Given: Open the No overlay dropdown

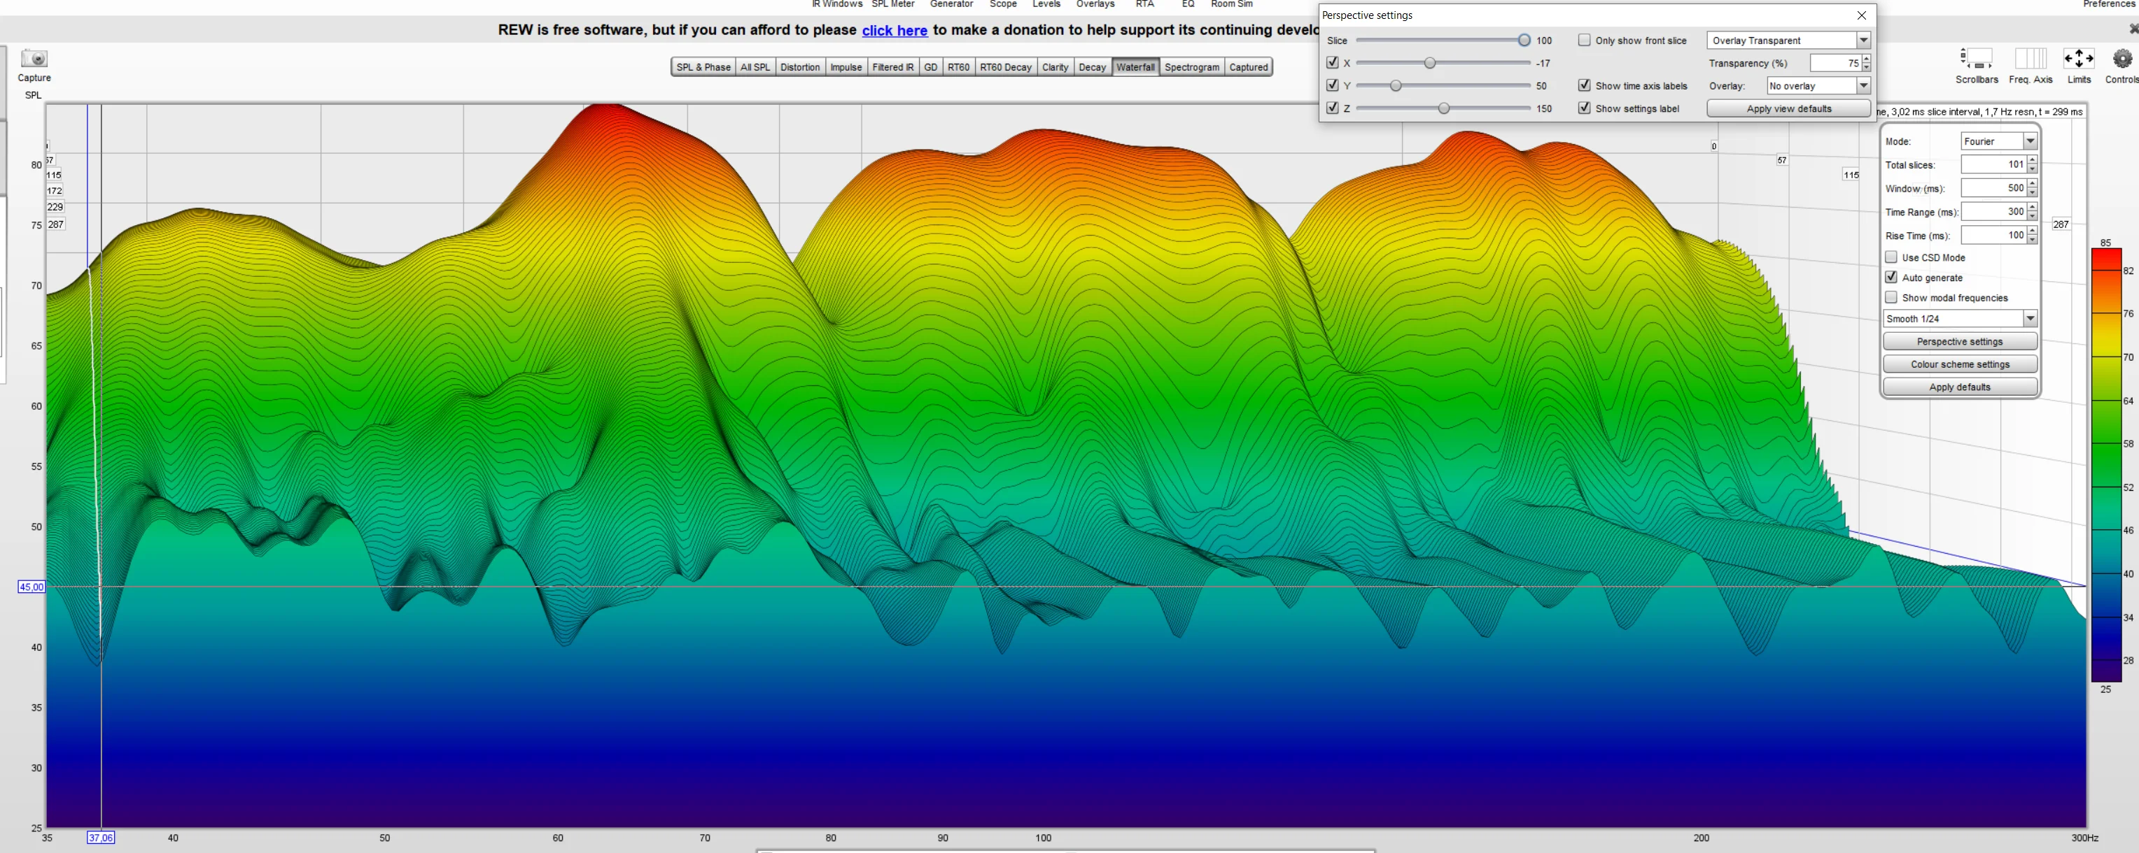Looking at the screenshot, I should (x=1818, y=85).
